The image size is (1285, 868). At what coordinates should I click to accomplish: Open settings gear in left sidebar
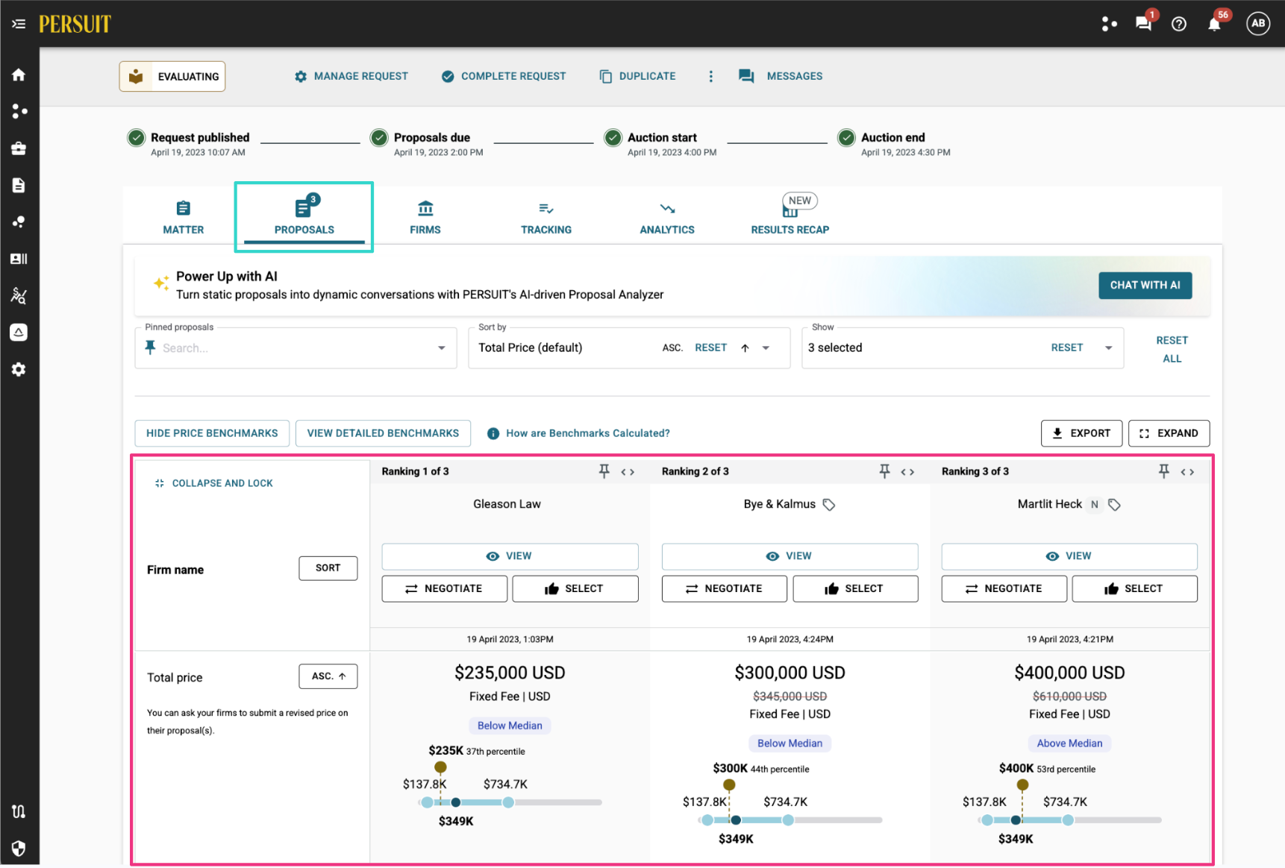pos(19,369)
